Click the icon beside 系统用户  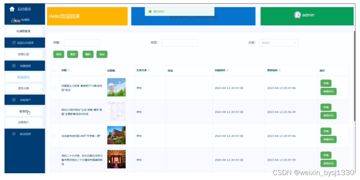[14, 100]
